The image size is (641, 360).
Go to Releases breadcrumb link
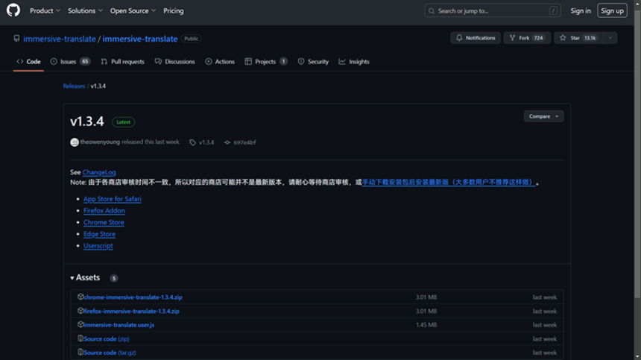tap(74, 86)
